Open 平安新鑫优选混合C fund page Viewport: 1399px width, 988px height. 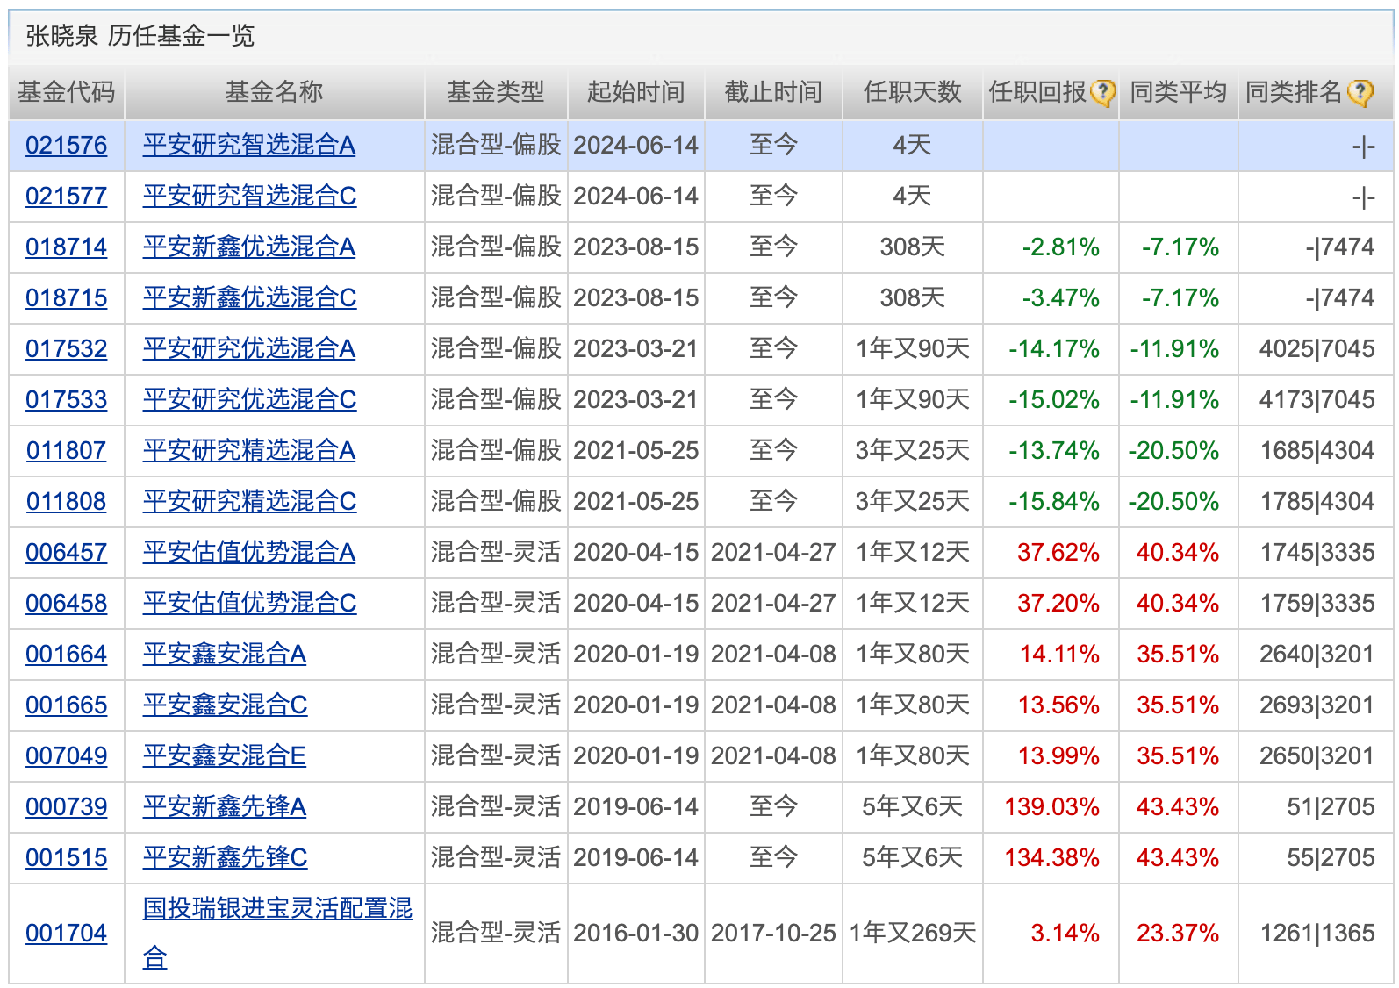pyautogui.click(x=250, y=297)
